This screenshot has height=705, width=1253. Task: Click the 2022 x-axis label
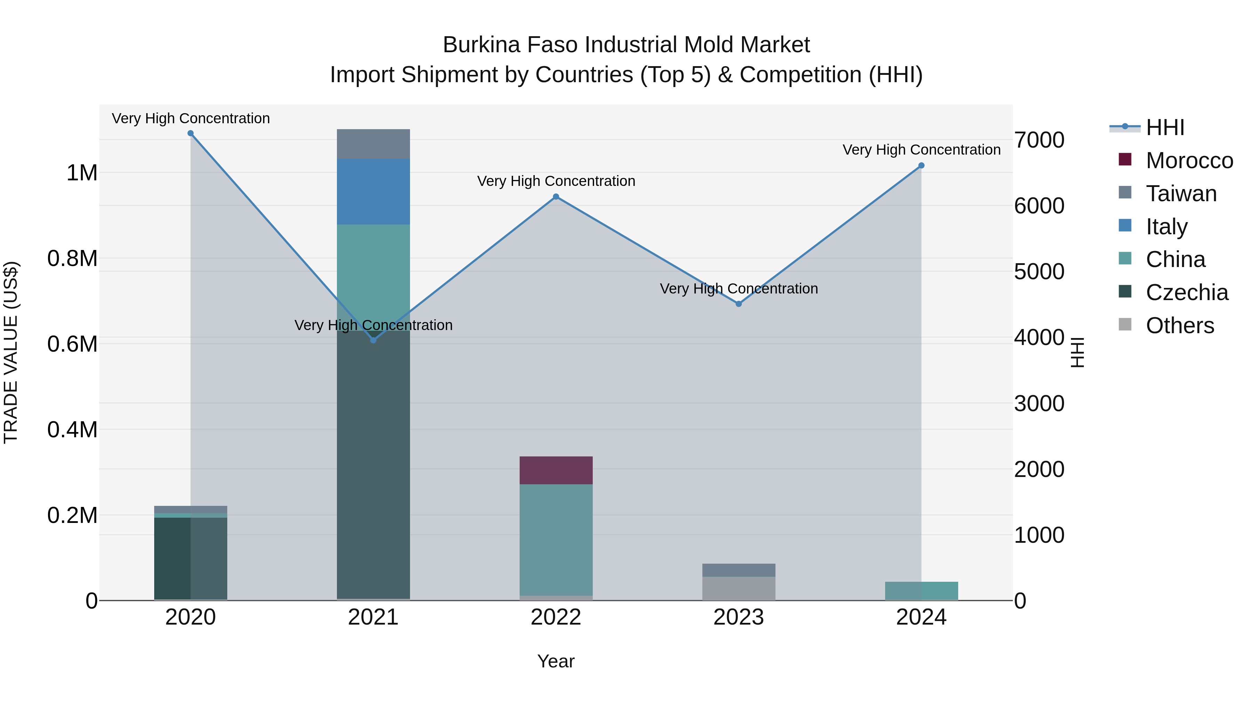pyautogui.click(x=556, y=617)
